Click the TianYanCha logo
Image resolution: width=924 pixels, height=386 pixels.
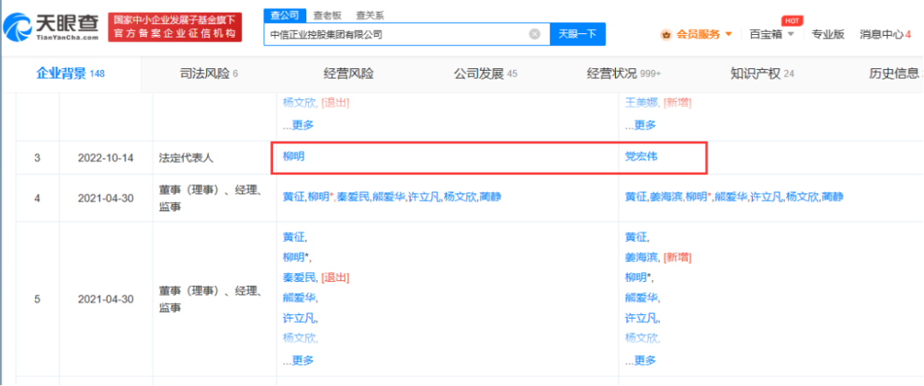pos(52,26)
